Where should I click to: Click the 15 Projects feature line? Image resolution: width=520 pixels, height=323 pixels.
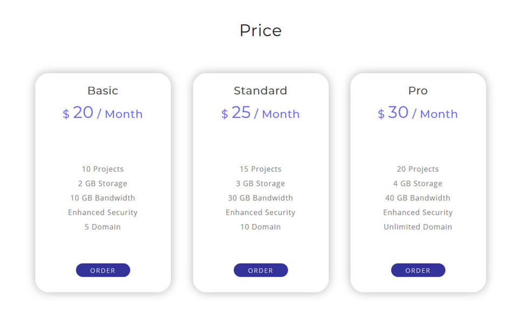pyautogui.click(x=261, y=169)
